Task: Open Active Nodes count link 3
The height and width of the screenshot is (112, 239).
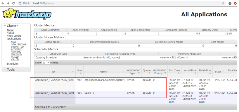Action: 36,45
